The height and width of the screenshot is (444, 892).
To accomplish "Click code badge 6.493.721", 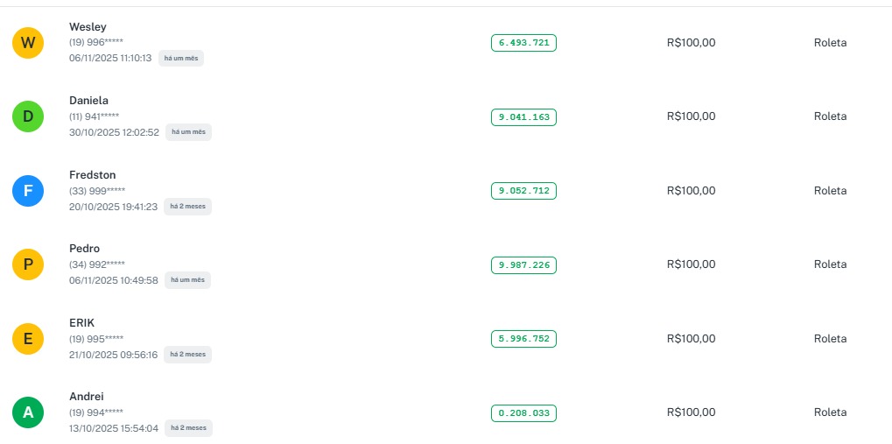I will [523, 43].
